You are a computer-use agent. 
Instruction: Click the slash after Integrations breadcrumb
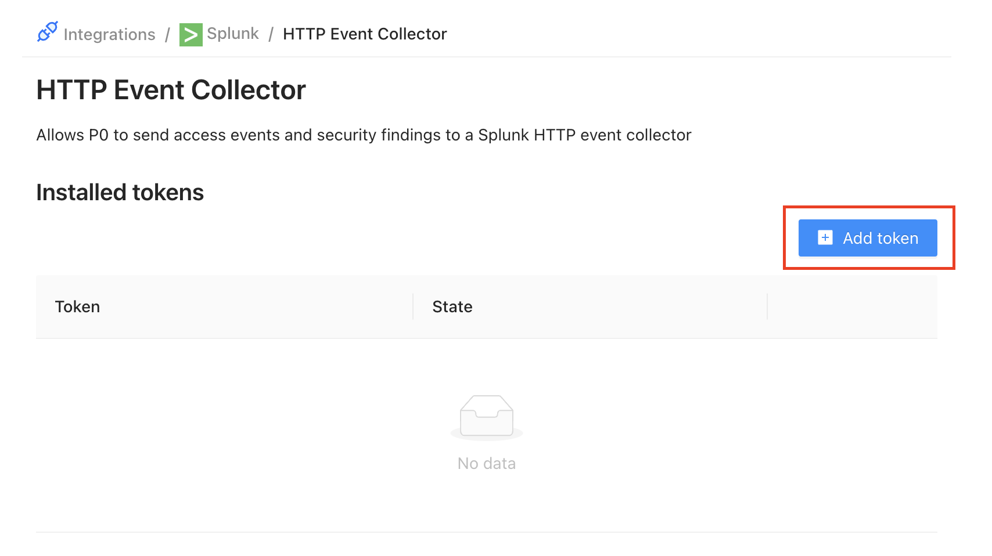(x=167, y=35)
